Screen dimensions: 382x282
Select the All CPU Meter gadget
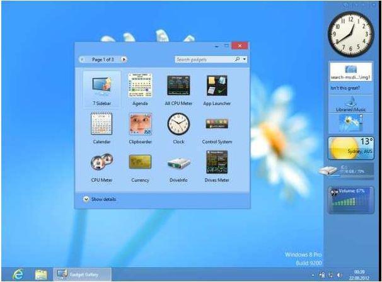click(x=178, y=86)
